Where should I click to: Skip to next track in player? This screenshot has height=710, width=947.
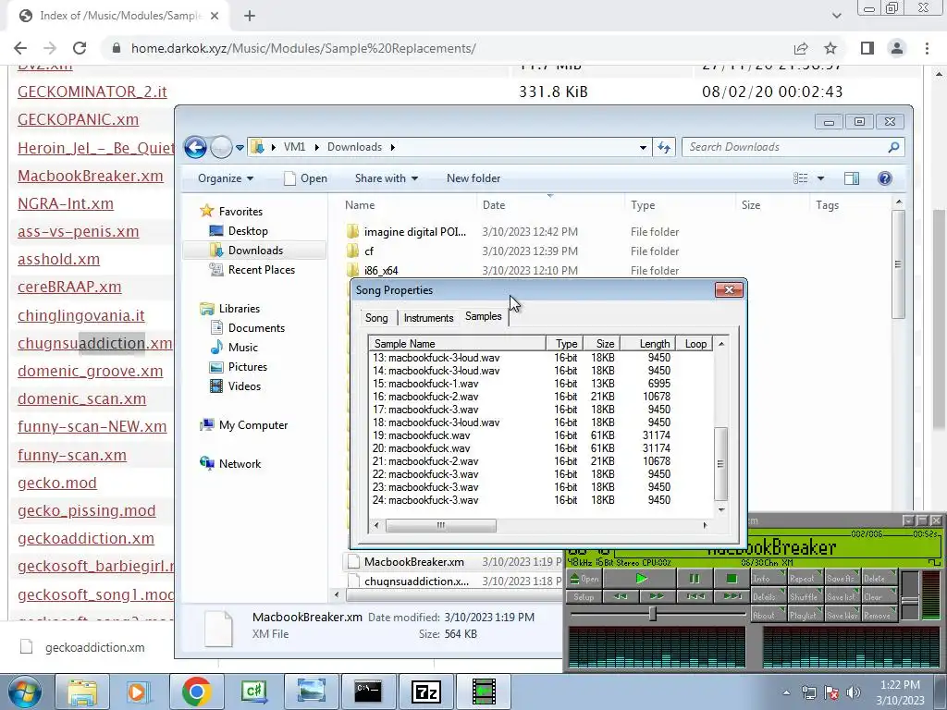point(732,596)
